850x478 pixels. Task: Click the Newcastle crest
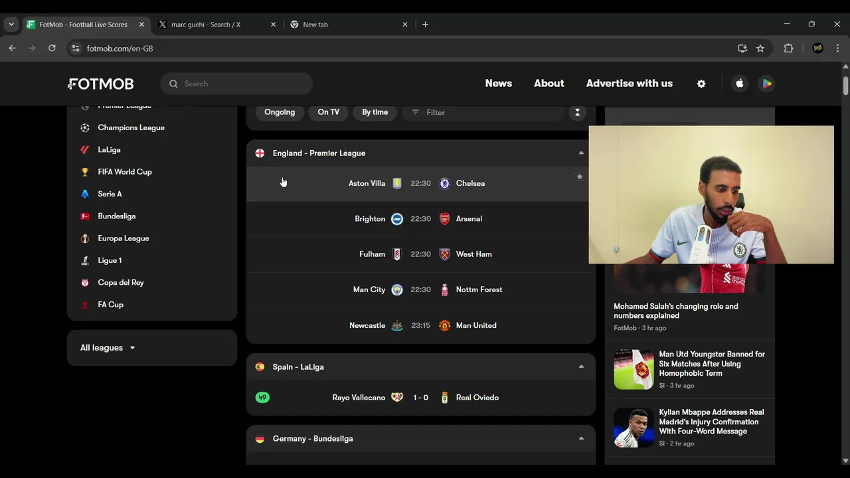coord(397,325)
